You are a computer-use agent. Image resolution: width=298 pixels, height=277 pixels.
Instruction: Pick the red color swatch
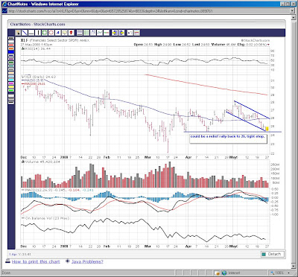11,45
